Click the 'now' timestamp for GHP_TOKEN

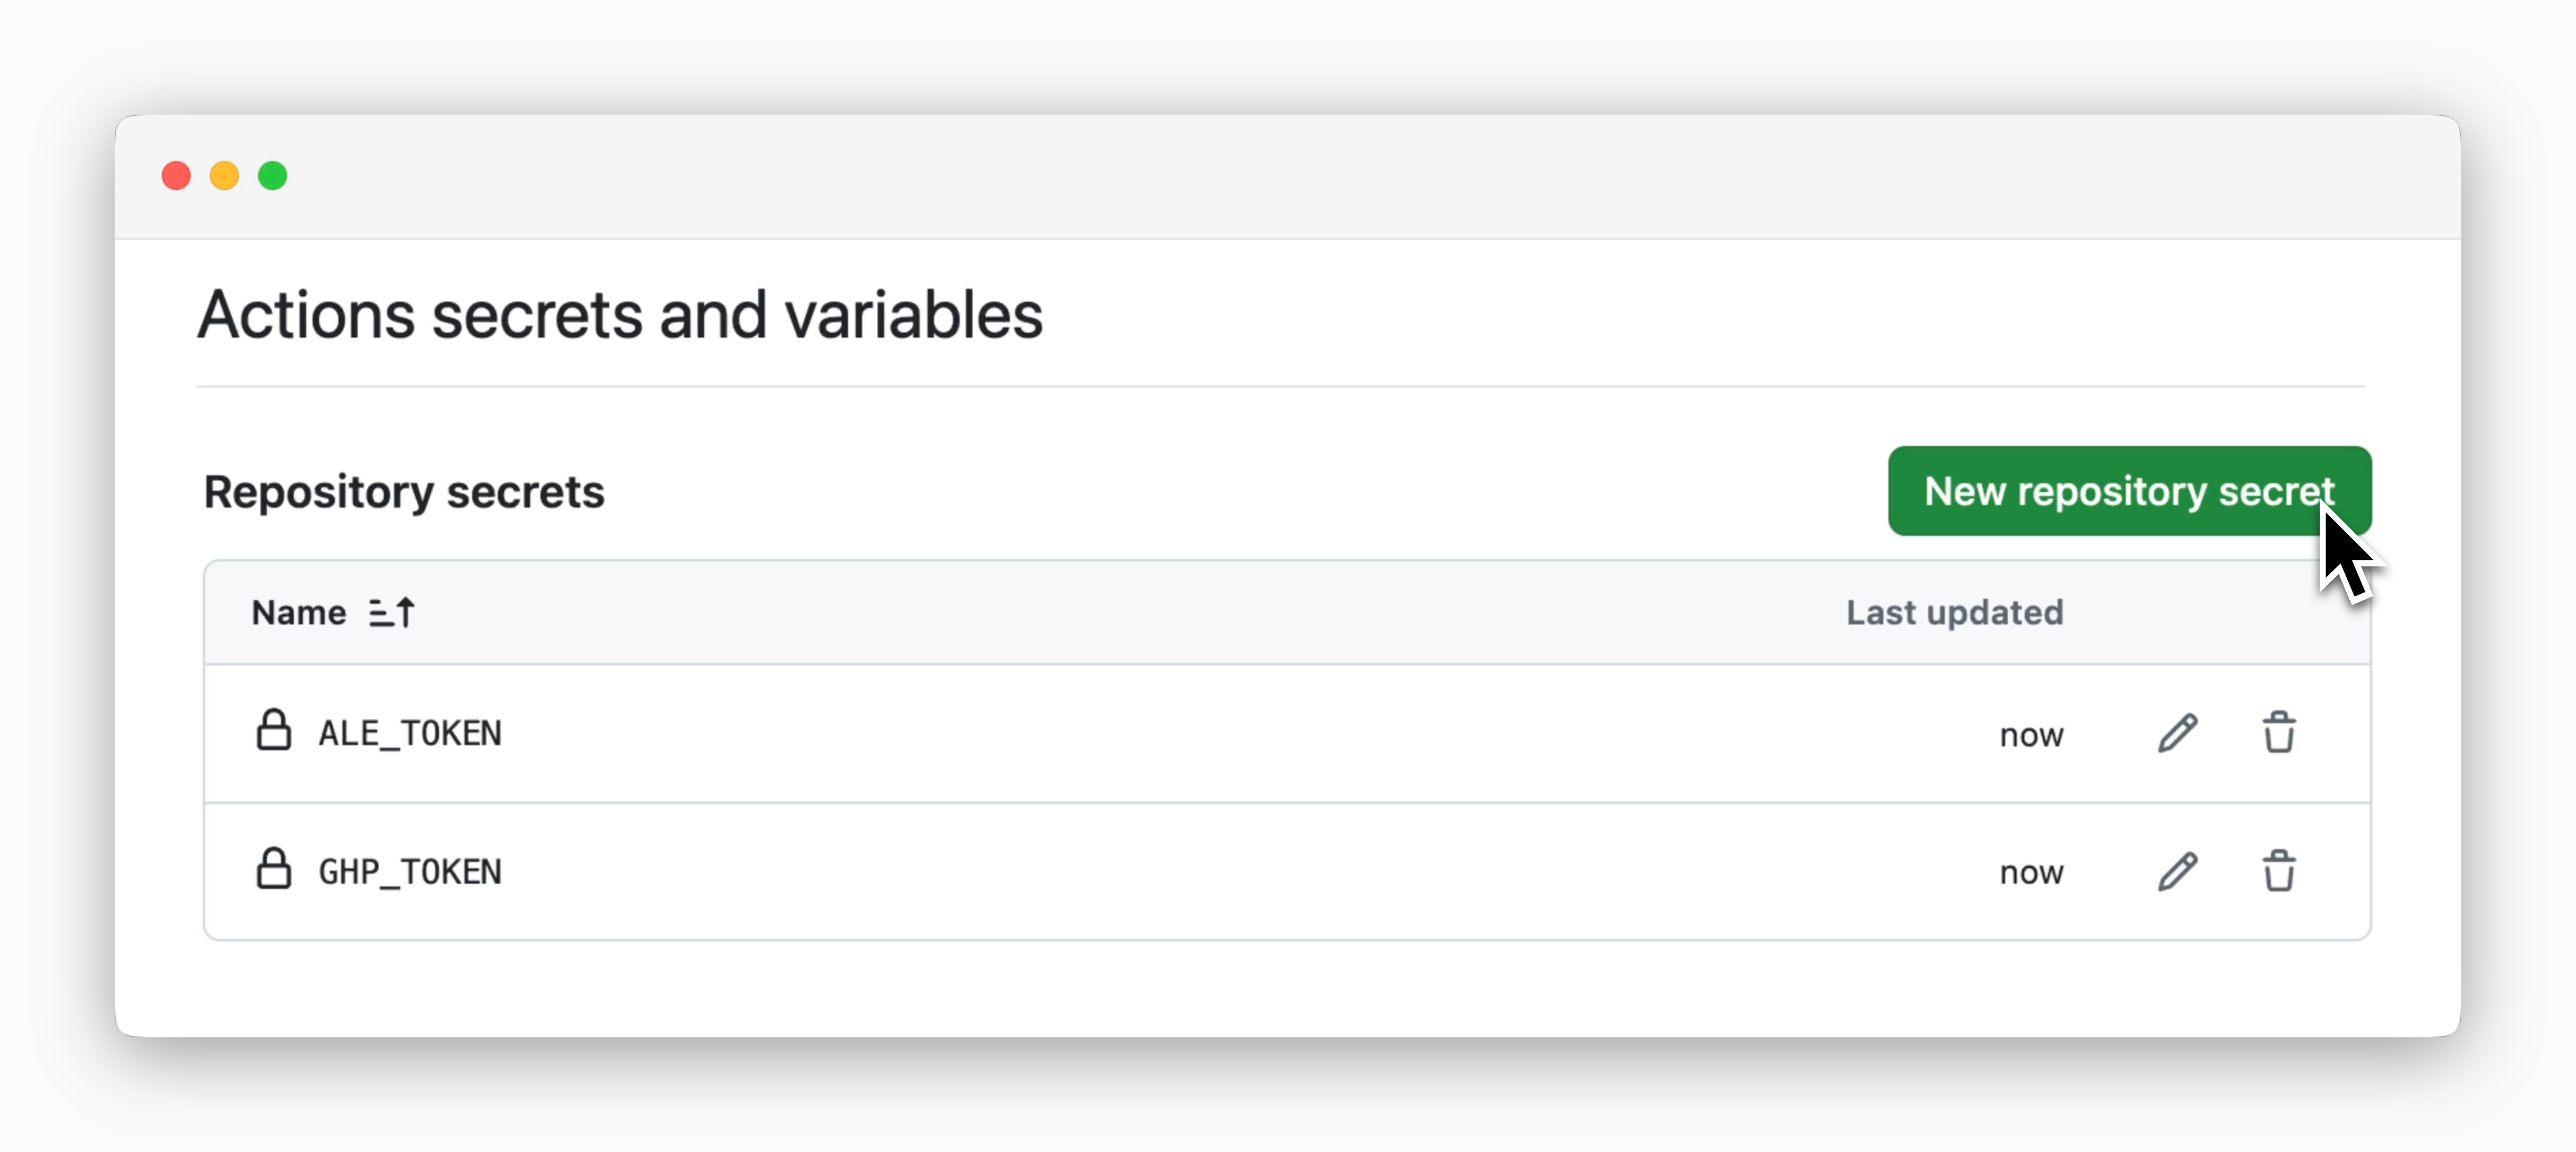pos(2031,873)
